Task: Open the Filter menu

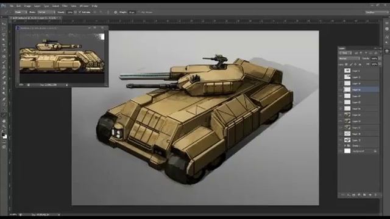Action: [65, 6]
